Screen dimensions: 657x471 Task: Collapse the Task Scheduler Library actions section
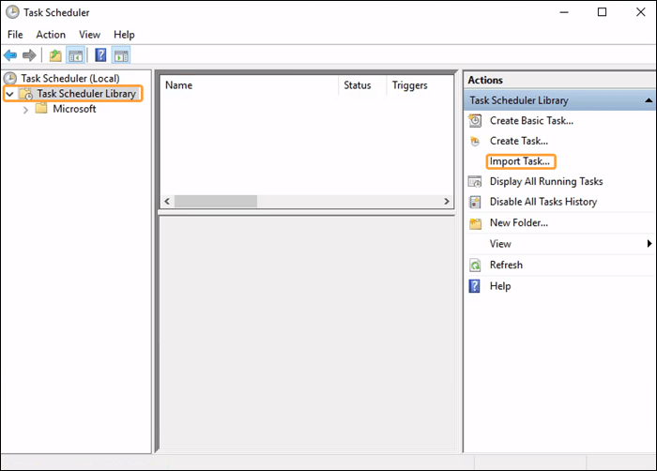[649, 100]
